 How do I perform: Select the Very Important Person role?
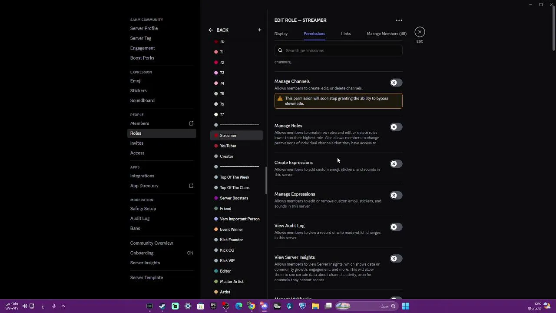coord(236,219)
